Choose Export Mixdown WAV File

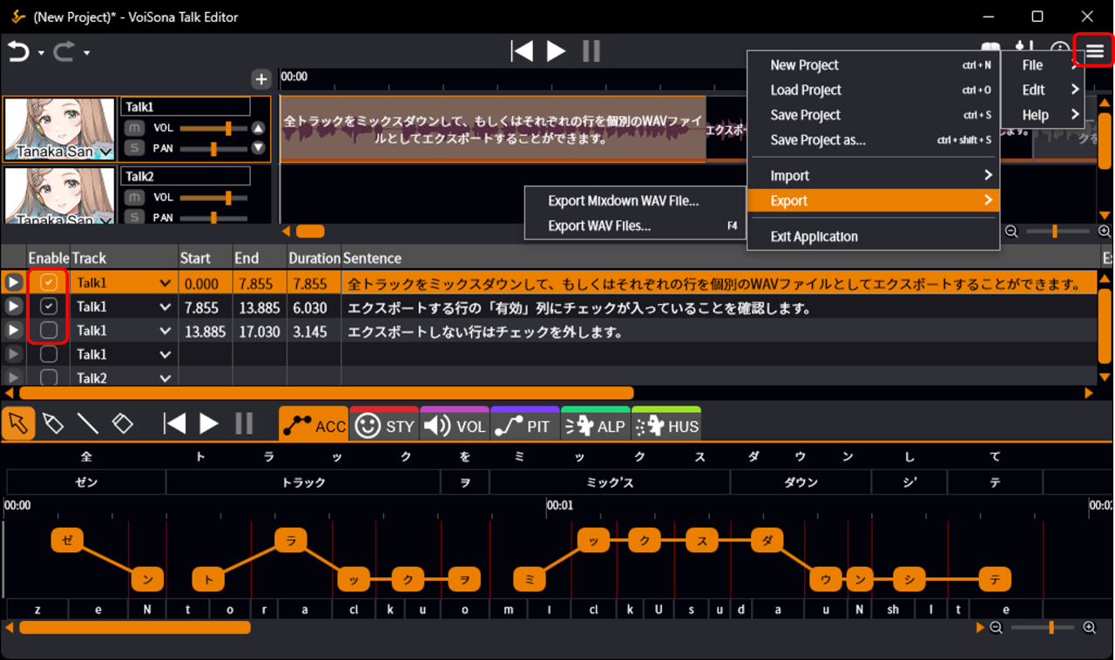coord(623,201)
